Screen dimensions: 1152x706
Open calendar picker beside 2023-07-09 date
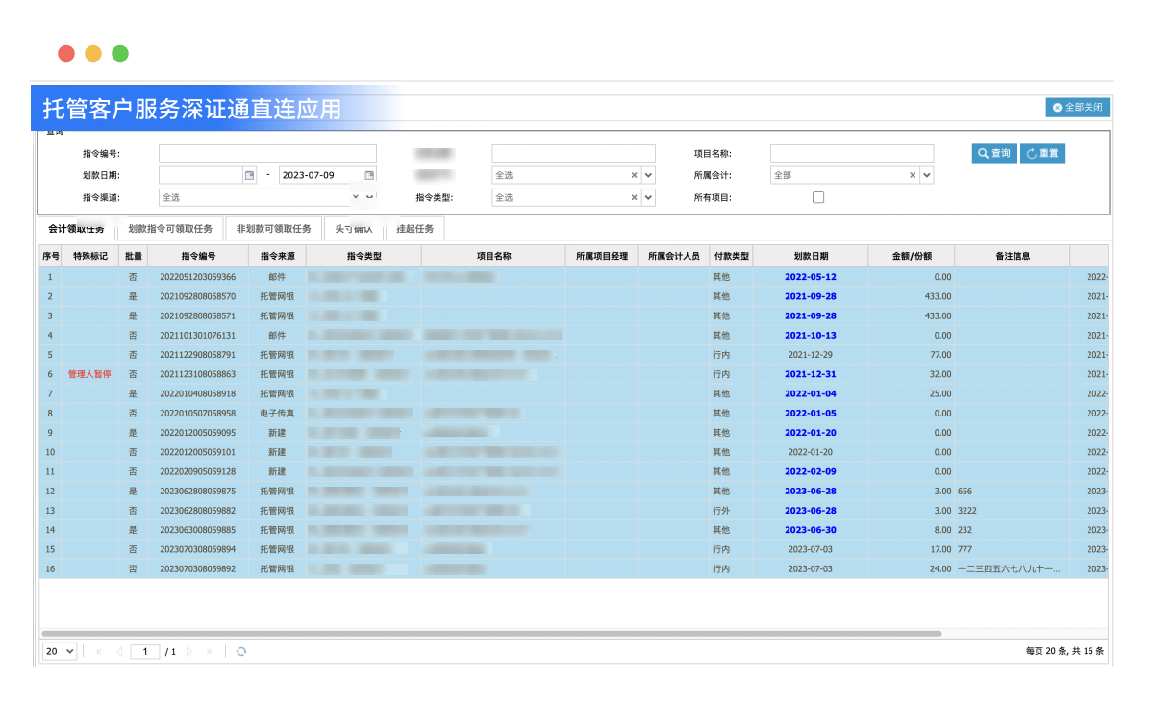click(369, 176)
